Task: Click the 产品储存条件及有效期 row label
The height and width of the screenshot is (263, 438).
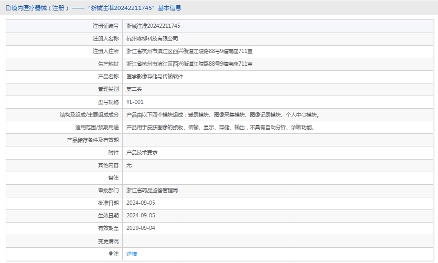Action: tap(92, 140)
